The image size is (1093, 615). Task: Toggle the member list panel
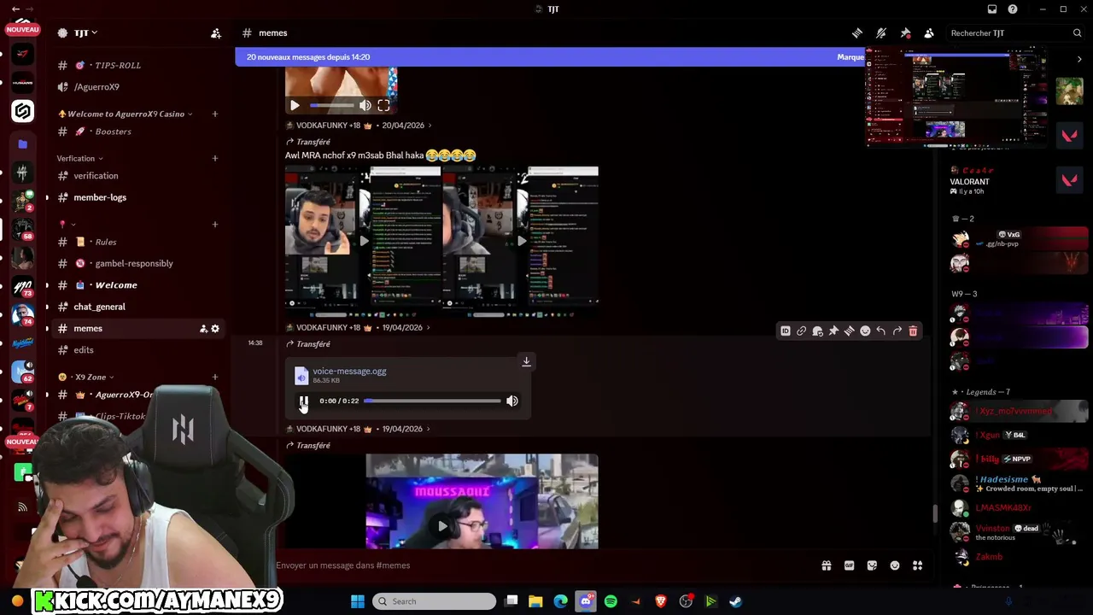(929, 33)
